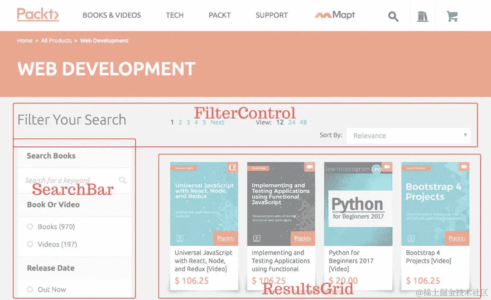The width and height of the screenshot is (491, 300).
Task: Click the Bootstrap 4 Projects $ 106.25 price
Action: tap(423, 281)
